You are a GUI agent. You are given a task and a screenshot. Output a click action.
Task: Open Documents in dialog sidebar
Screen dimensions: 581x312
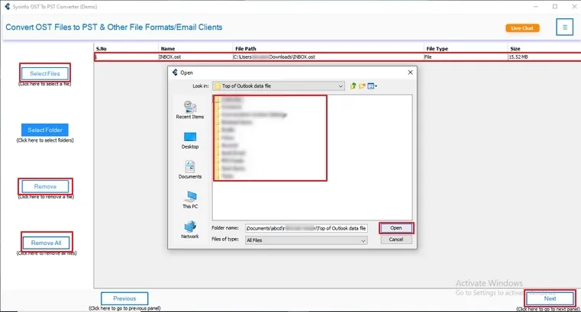tap(189, 170)
